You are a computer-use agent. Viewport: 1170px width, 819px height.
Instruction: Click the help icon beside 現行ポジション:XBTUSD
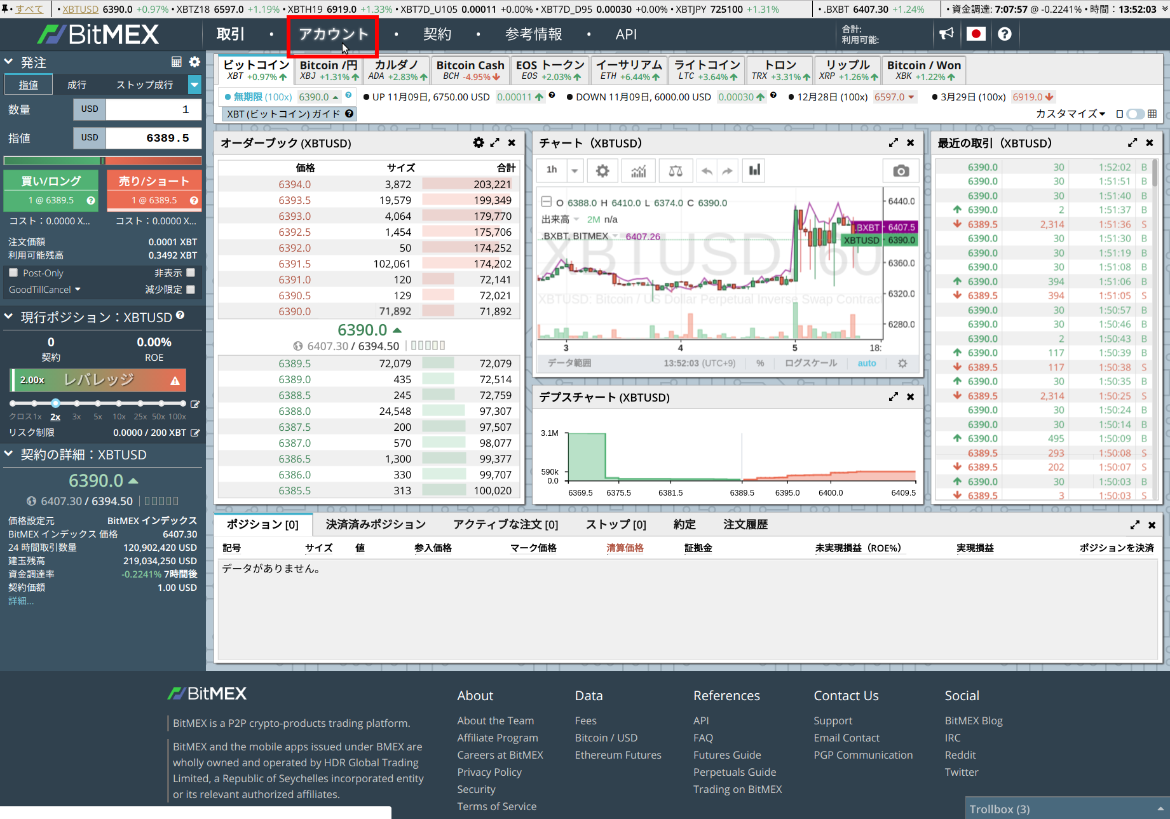pos(180,315)
